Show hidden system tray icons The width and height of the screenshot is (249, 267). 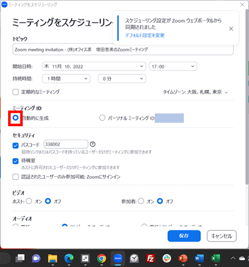point(233,258)
